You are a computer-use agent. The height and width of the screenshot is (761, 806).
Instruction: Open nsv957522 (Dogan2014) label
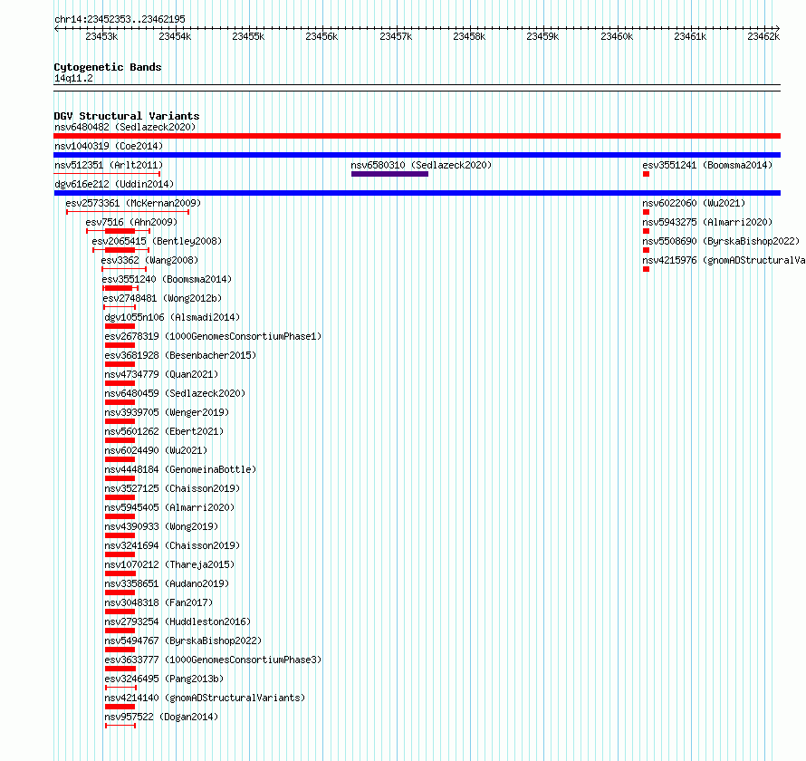(x=161, y=717)
